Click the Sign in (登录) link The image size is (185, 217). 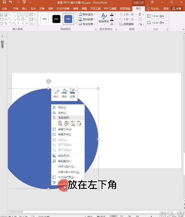pos(166,9)
